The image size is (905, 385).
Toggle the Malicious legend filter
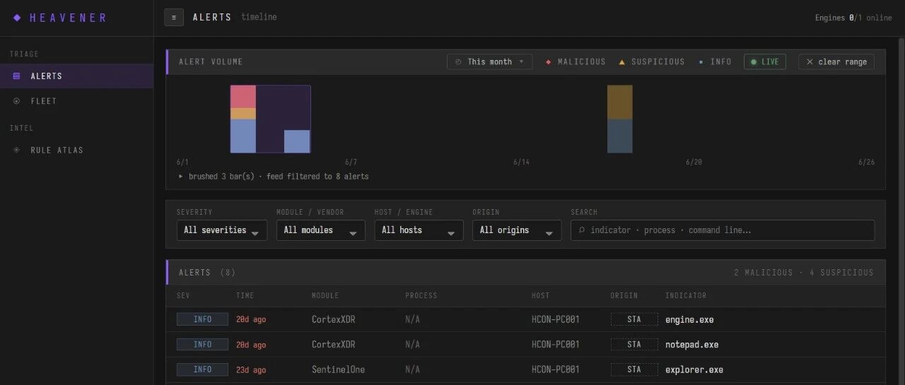576,62
